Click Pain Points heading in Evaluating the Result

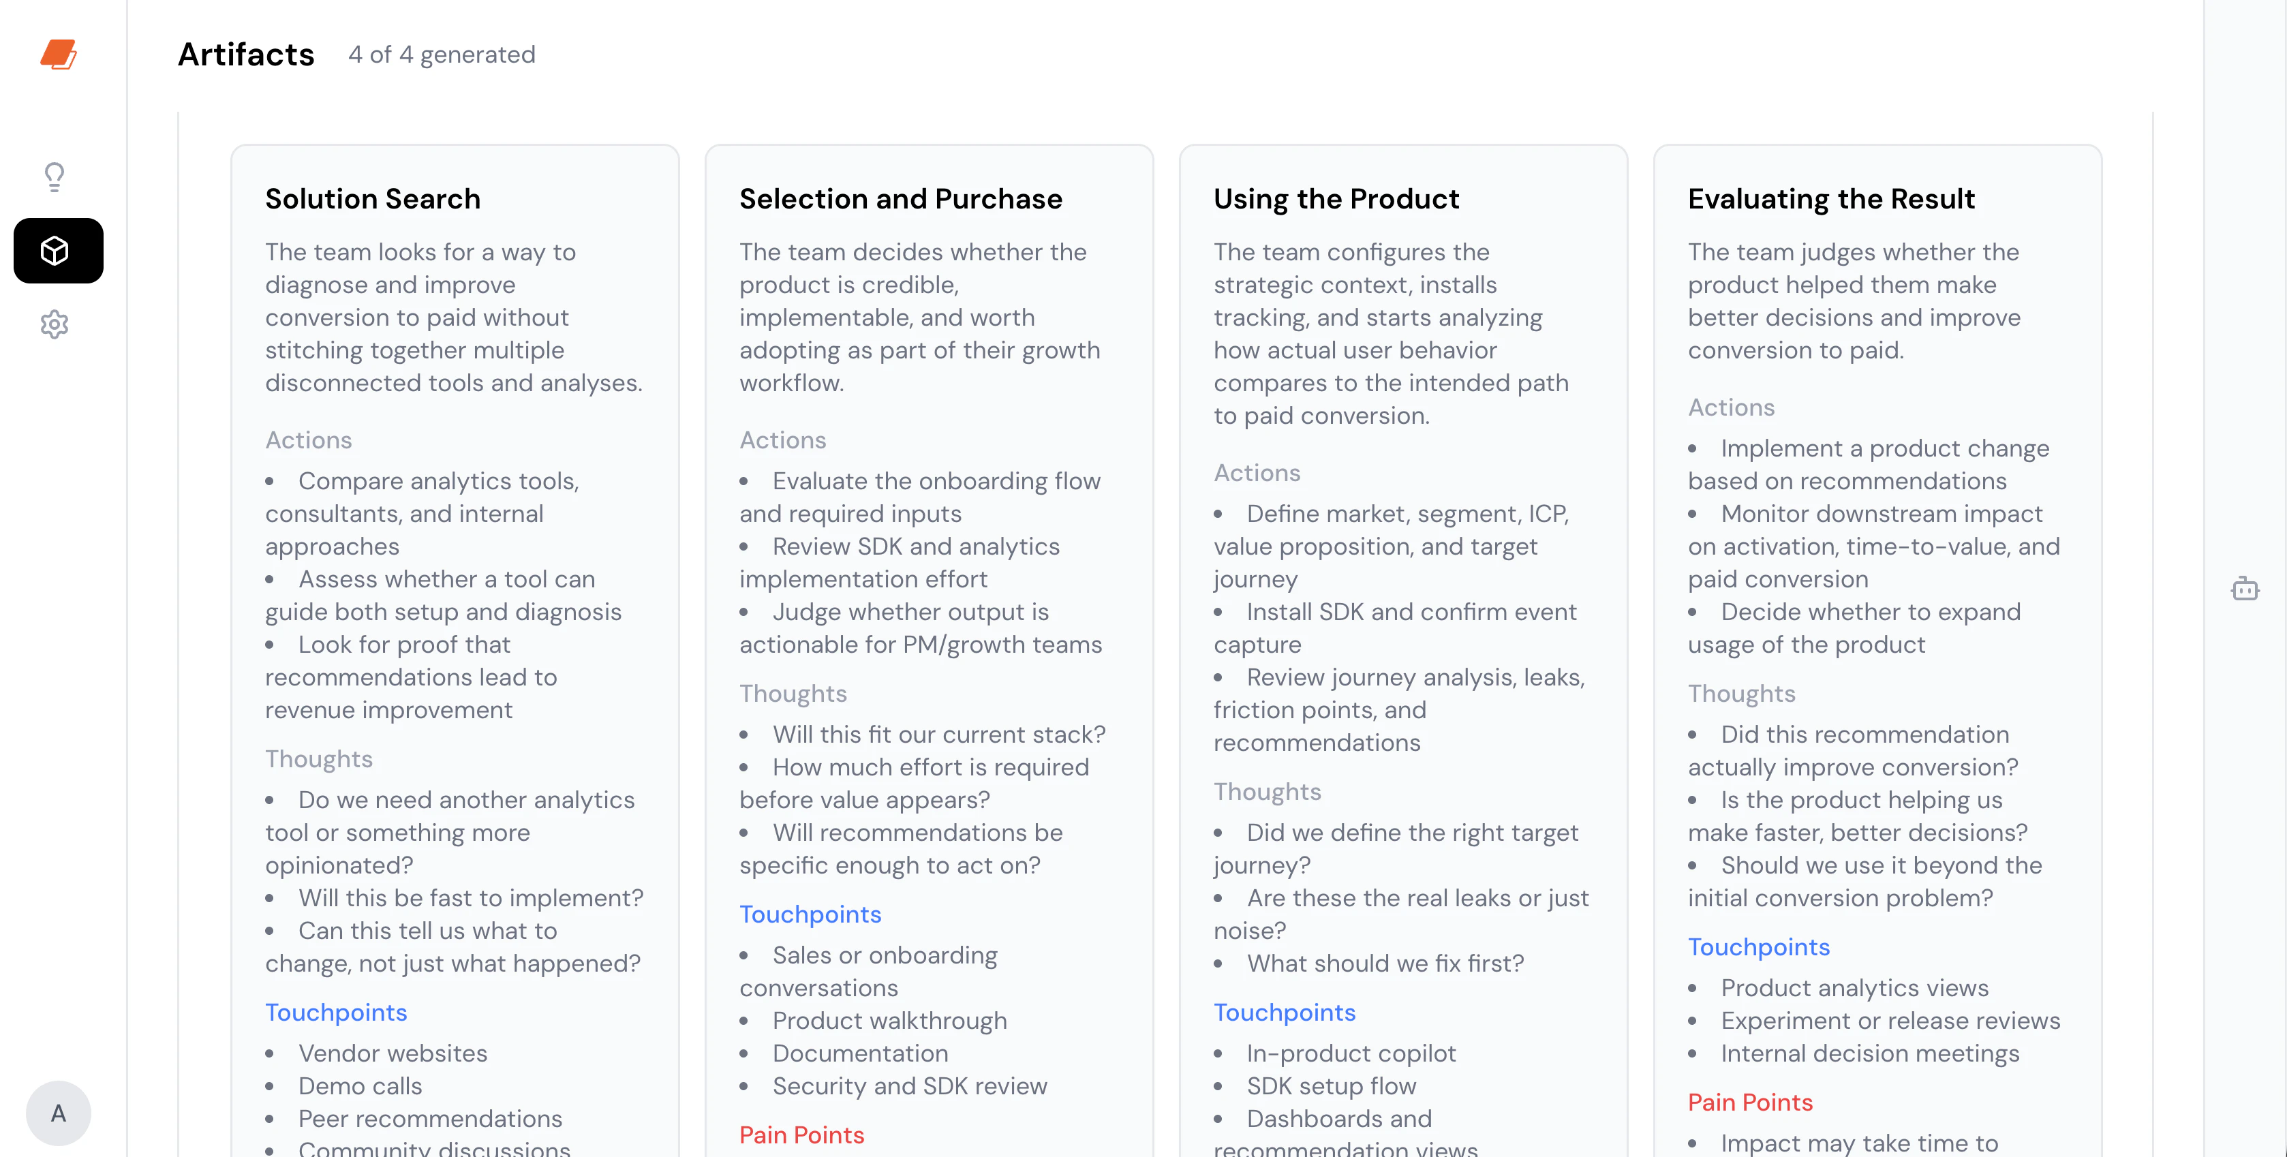click(x=1749, y=1102)
